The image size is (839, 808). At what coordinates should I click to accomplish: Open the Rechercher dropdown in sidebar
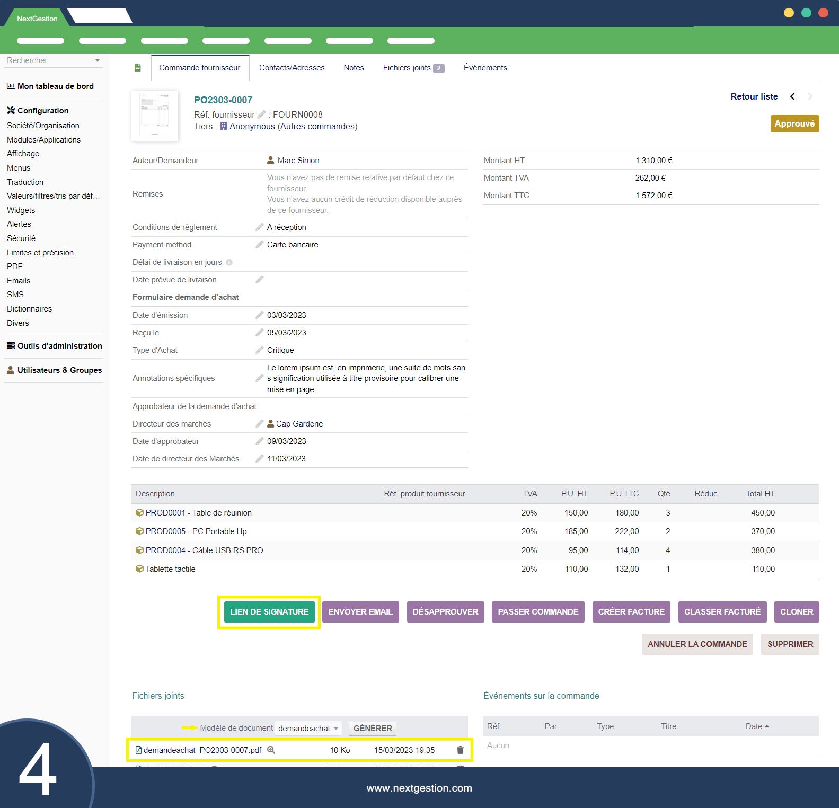tap(98, 60)
